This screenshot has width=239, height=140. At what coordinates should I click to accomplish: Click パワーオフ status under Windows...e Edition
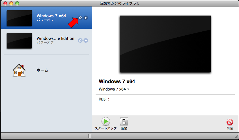(x=45, y=42)
